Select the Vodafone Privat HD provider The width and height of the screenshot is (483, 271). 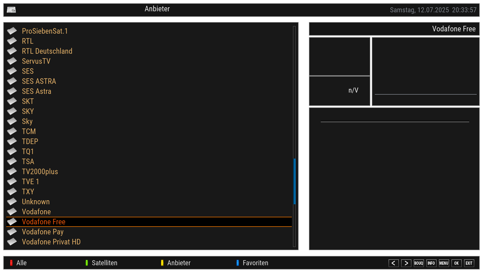149,242
